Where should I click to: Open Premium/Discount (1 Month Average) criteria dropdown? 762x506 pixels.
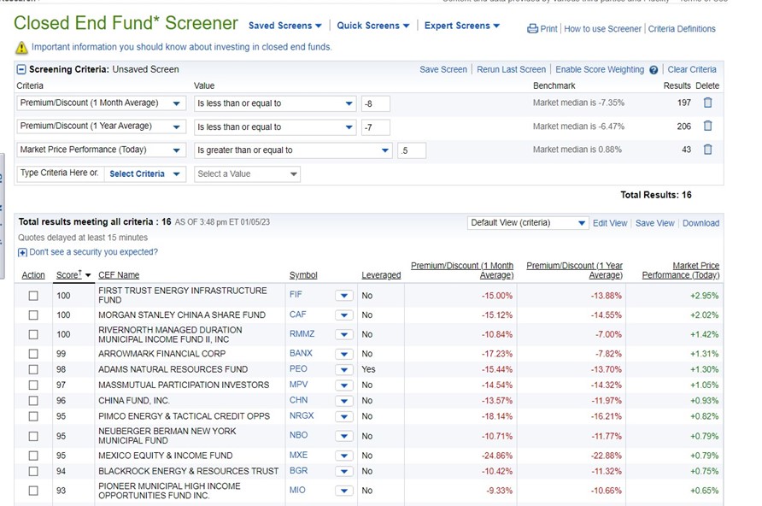(101, 103)
